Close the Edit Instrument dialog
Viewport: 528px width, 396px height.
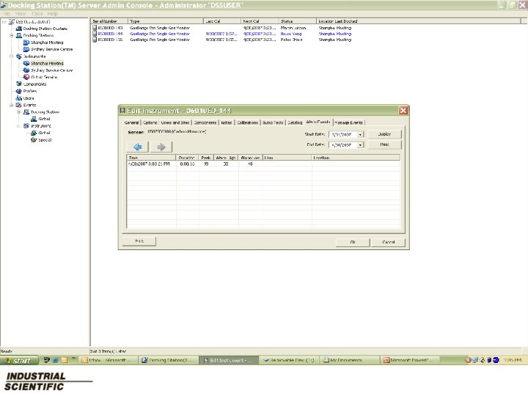click(403, 111)
